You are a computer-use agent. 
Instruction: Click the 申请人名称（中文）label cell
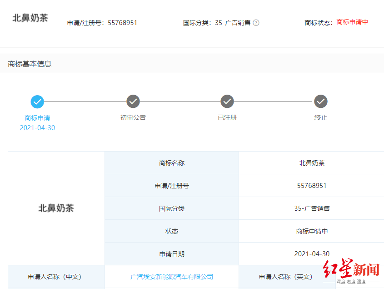56,277
